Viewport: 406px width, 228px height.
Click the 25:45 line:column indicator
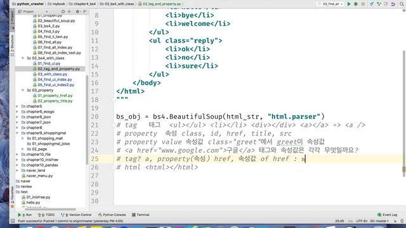[x=339, y=221]
